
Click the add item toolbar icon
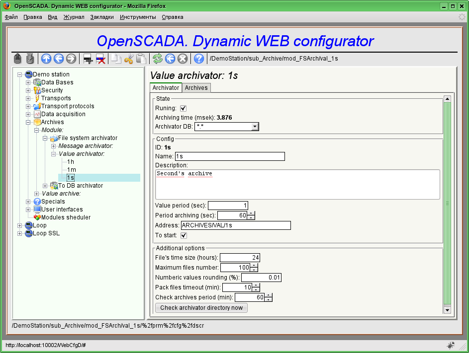(88, 59)
